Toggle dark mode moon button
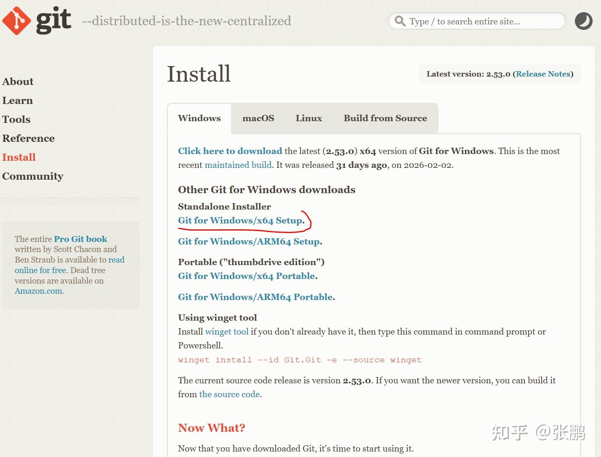 click(583, 21)
